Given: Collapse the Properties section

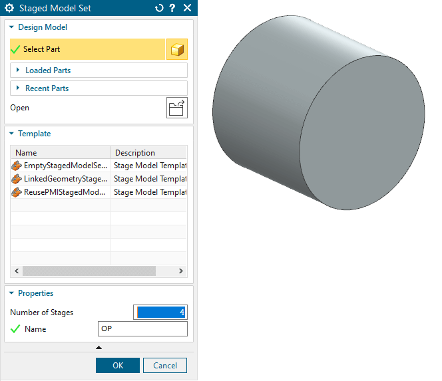Looking at the screenshot, I should coord(11,293).
